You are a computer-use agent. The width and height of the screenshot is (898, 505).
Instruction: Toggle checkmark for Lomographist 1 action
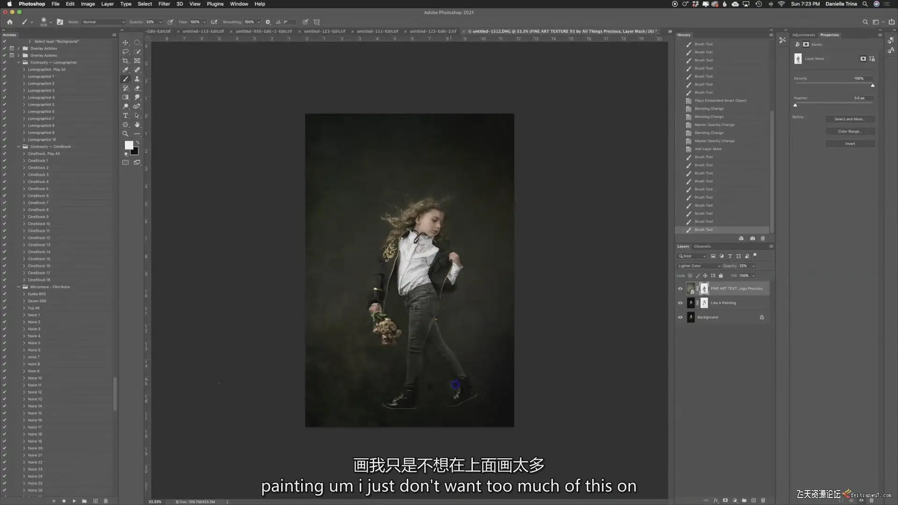pos(4,76)
